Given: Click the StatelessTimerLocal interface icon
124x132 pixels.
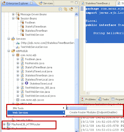Looking at the screenshot, I should click(x=27, y=83).
